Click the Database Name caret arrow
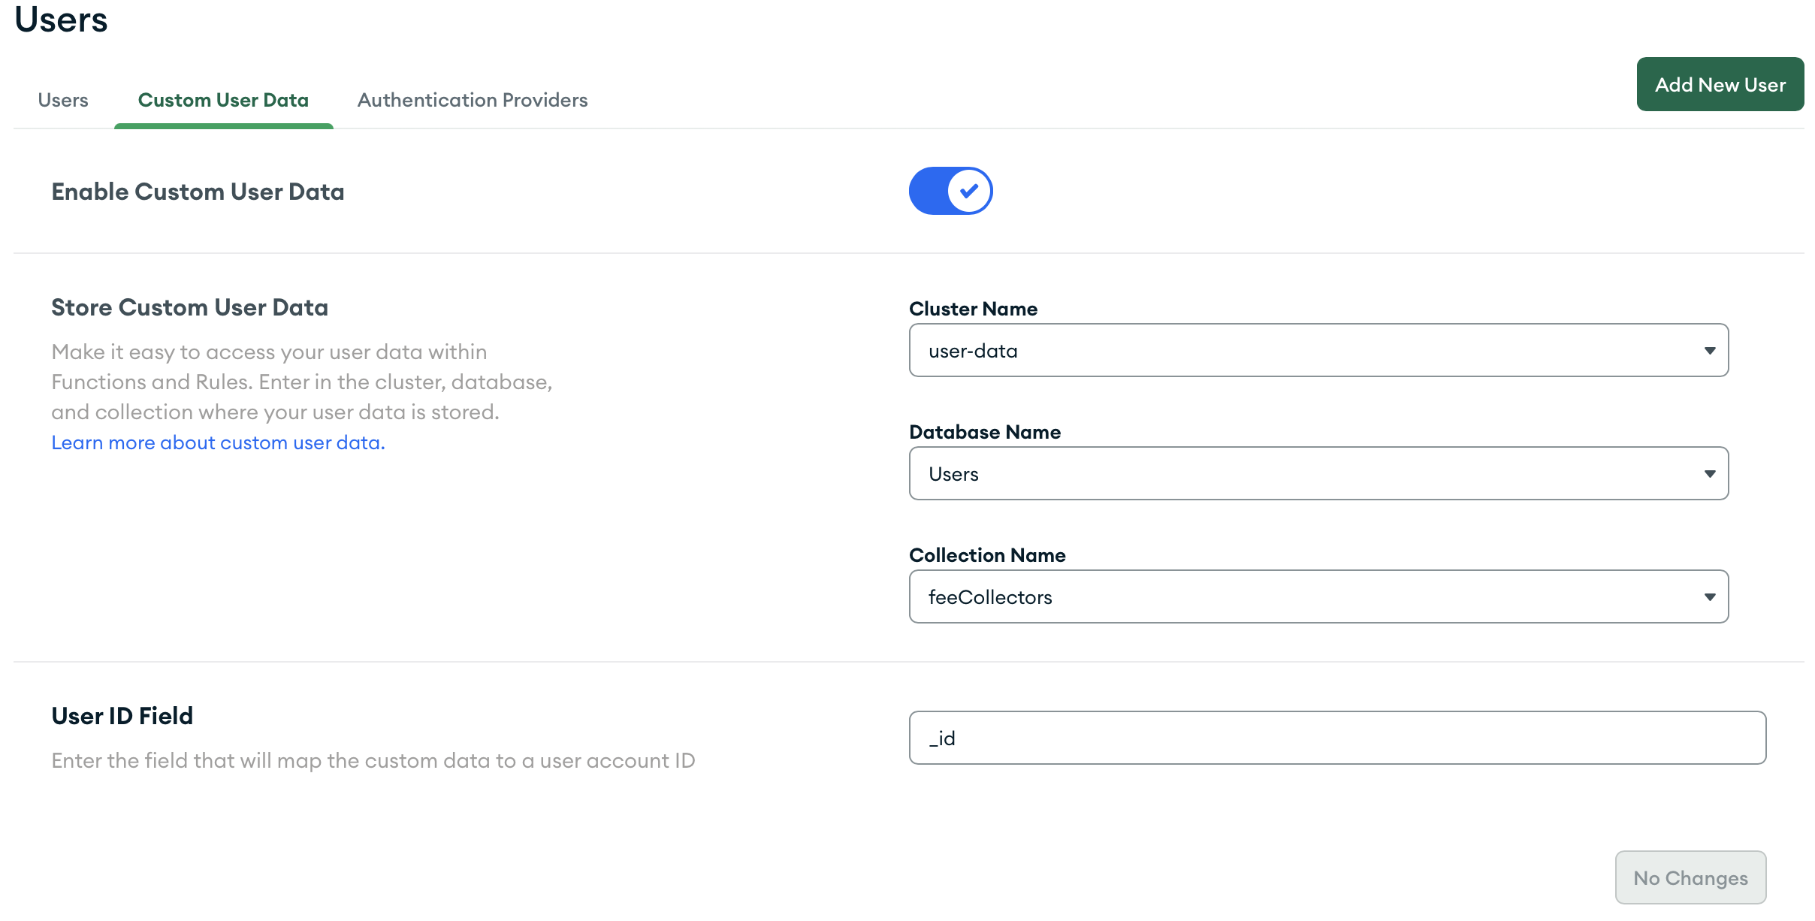This screenshot has width=1815, height=921. pos(1710,474)
